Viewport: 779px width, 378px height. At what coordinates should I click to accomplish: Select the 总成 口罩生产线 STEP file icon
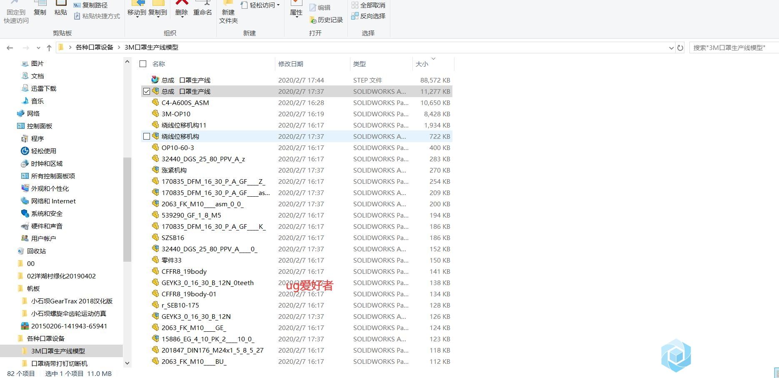click(155, 80)
